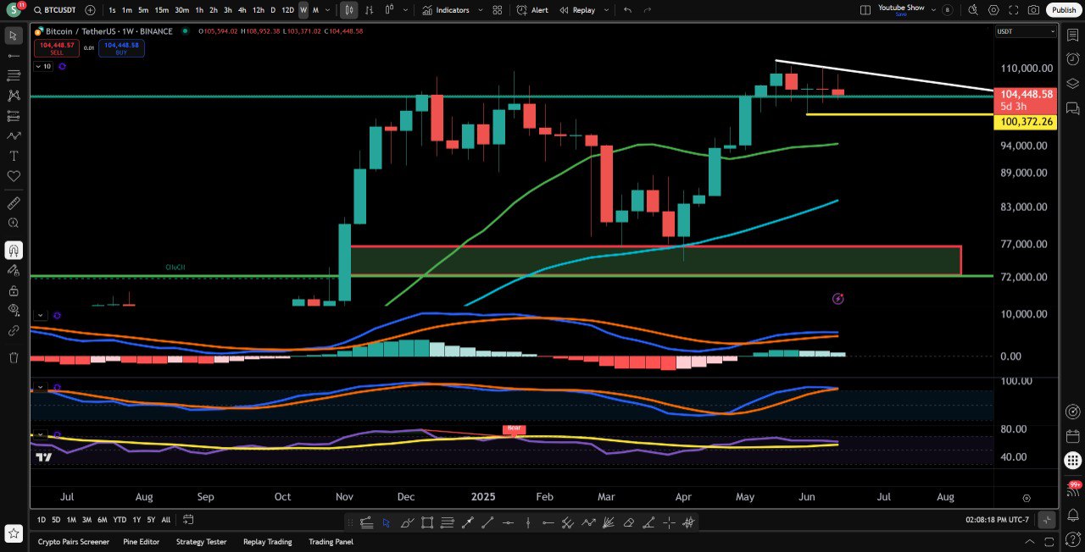This screenshot has height=552, width=1085.
Task: Expand the bottom panel with up chevron
Action: click(x=1030, y=542)
